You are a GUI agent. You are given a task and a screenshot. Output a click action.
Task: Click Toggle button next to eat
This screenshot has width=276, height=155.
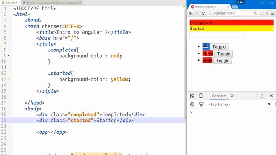[219, 47]
